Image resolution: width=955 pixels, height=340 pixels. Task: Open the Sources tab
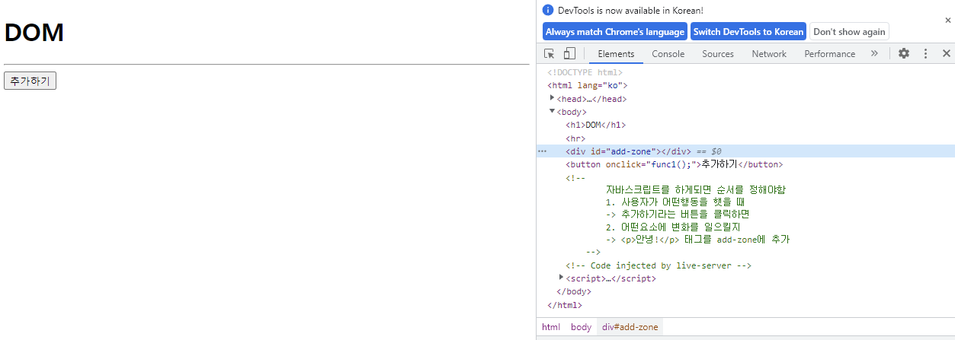click(718, 54)
